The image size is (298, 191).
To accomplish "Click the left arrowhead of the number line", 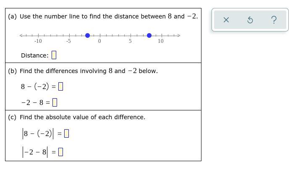I will point(21,36).
